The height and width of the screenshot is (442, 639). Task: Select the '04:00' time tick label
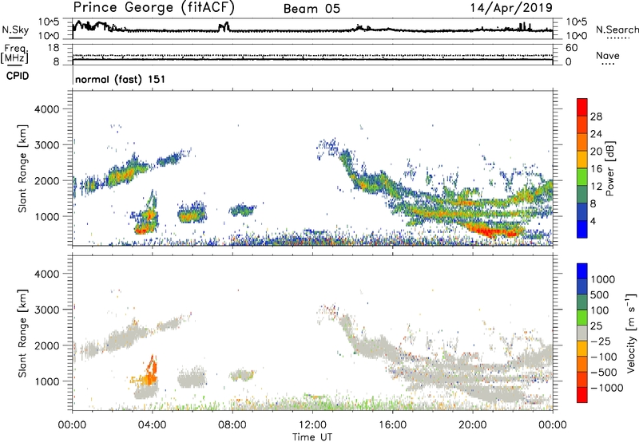click(x=153, y=425)
